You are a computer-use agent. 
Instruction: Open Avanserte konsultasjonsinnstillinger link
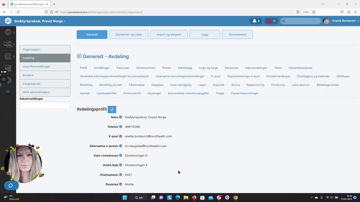[180, 76]
